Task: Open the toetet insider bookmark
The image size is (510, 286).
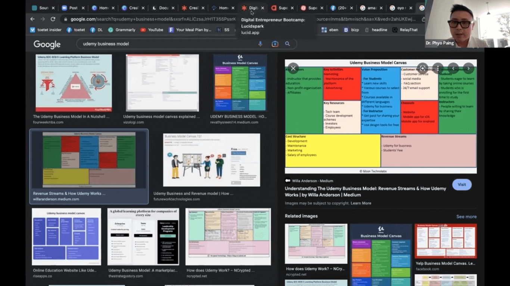Action: click(x=46, y=30)
